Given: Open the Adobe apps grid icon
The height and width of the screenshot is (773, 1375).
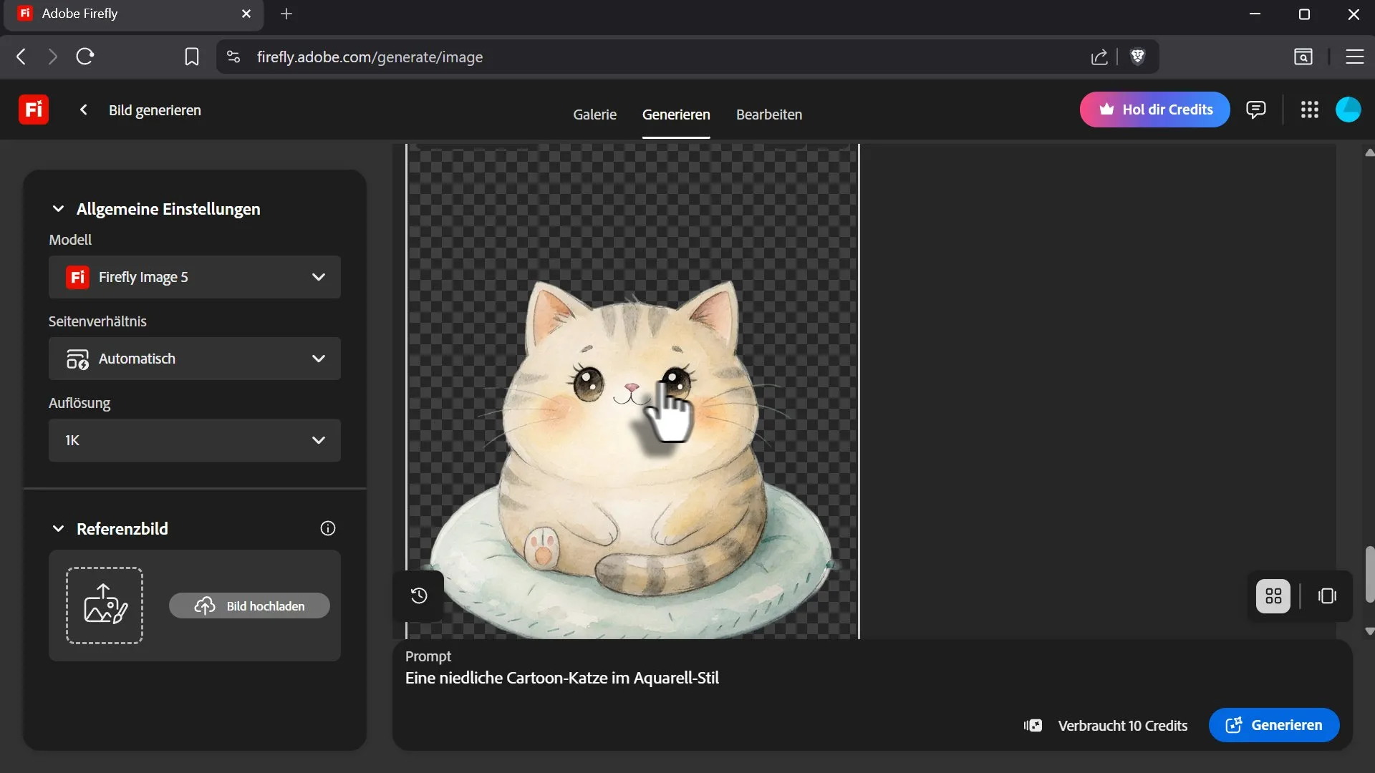Looking at the screenshot, I should pos(1310,110).
